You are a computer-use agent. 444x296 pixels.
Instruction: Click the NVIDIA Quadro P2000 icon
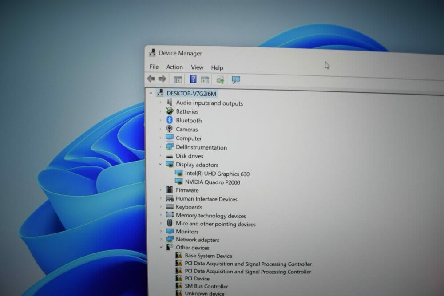point(178,182)
